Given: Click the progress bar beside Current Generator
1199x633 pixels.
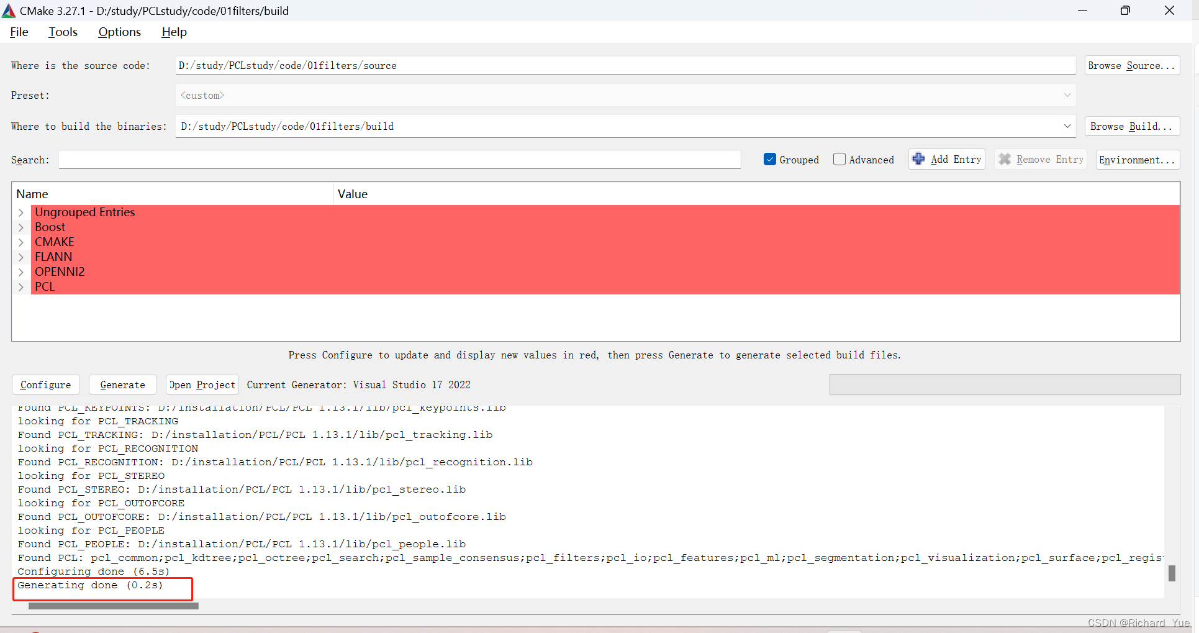Looking at the screenshot, I should pos(1005,385).
